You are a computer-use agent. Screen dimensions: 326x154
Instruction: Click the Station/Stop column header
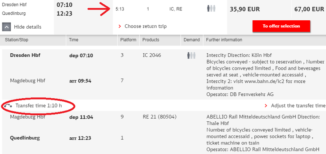(x=16, y=40)
